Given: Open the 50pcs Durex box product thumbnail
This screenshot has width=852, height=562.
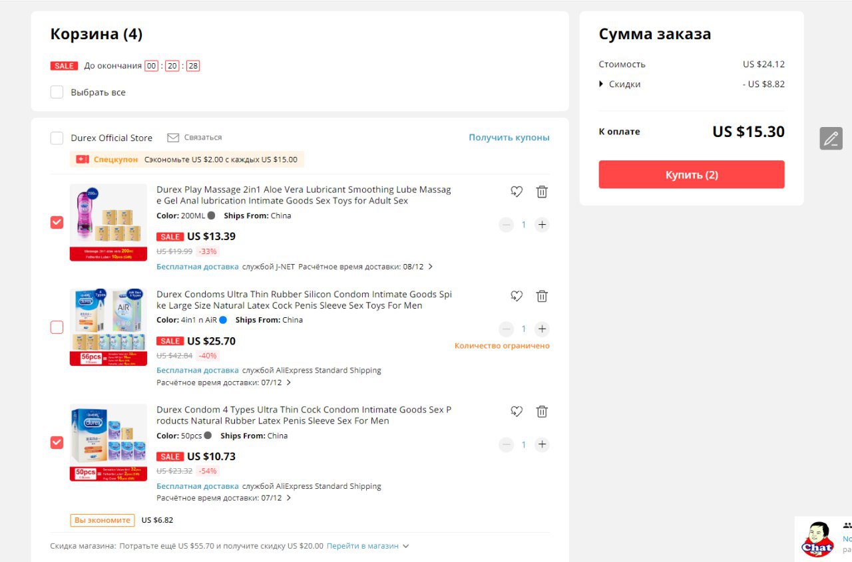Looking at the screenshot, I should [108, 442].
